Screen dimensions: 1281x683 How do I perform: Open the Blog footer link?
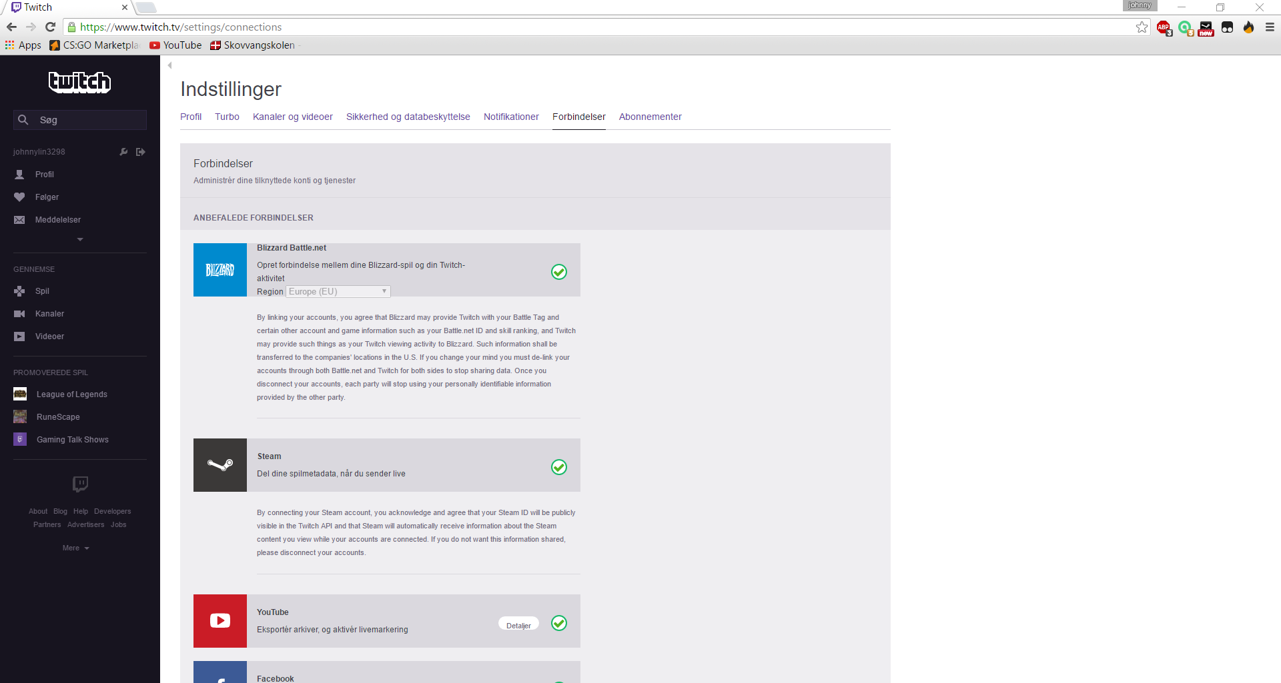point(60,512)
